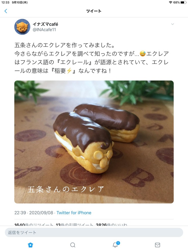This screenshot has width=188, height=251.
Task: Tap the battery status icon
Action: 183,3
